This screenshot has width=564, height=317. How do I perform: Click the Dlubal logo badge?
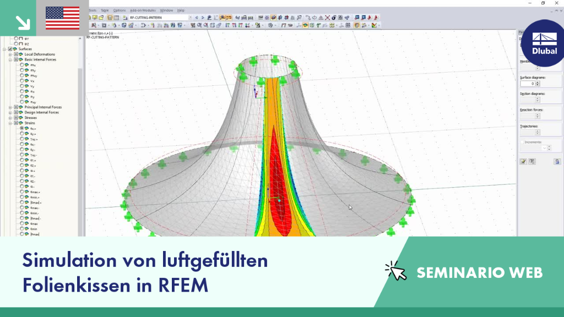[x=544, y=43]
